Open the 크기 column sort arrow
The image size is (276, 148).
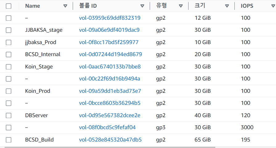pos(227,6)
